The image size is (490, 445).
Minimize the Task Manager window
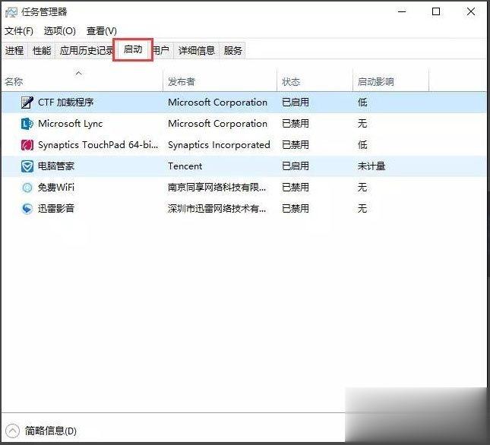(402, 12)
